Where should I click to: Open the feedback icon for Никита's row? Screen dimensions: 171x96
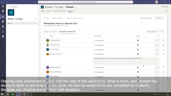pyautogui.click(x=138, y=41)
